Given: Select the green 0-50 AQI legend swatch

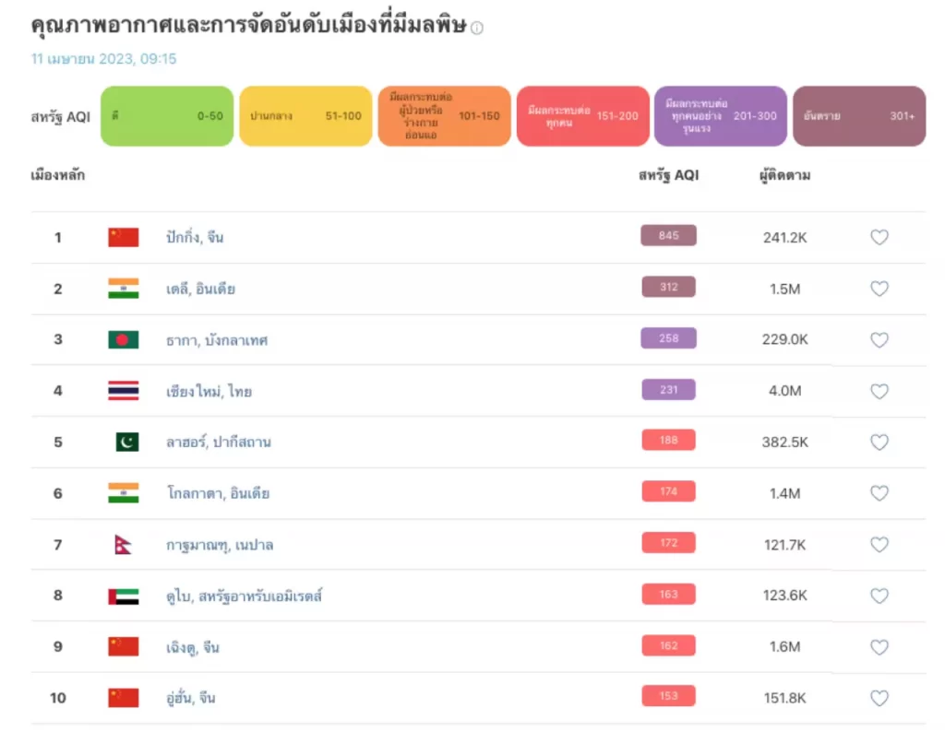Looking at the screenshot, I should click(x=167, y=116).
